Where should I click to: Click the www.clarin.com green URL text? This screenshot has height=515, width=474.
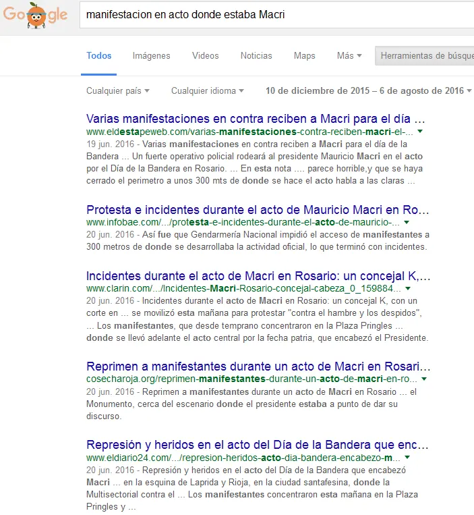[243, 288]
